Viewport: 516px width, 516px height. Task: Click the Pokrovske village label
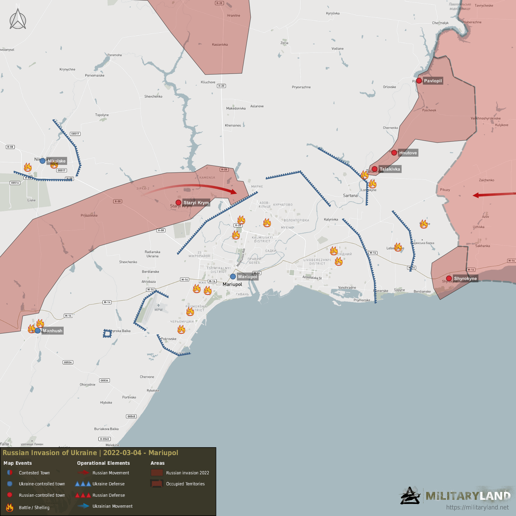tap(169, 339)
